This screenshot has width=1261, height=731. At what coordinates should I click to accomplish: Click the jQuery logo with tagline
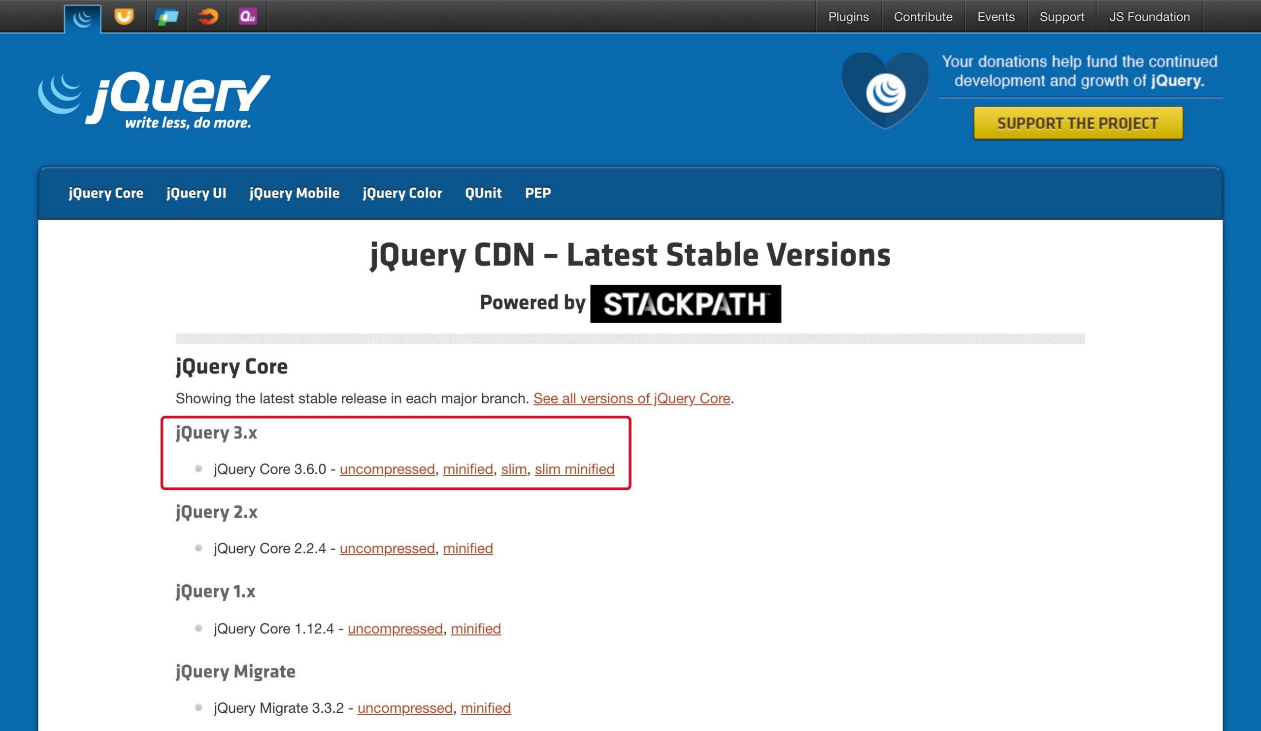(155, 100)
